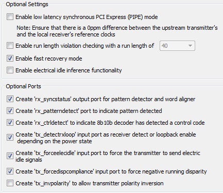Screen dimensions: 223x193
Task: Uncheck the Enable fast recovery mode box
Action: click(10, 59)
